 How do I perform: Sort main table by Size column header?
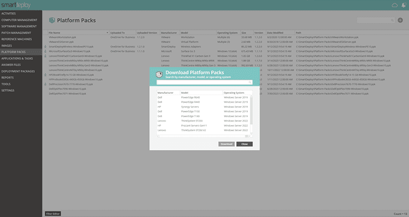tap(246, 33)
